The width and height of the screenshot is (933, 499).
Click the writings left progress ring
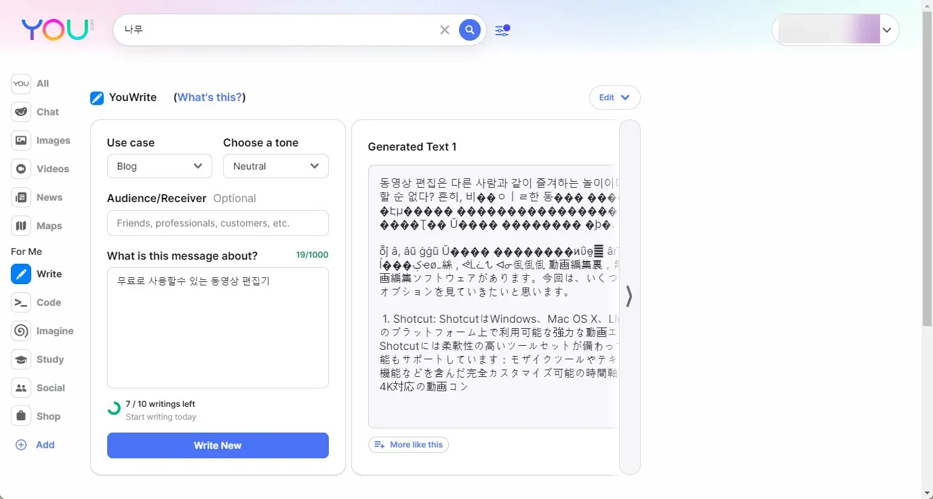[114, 409]
